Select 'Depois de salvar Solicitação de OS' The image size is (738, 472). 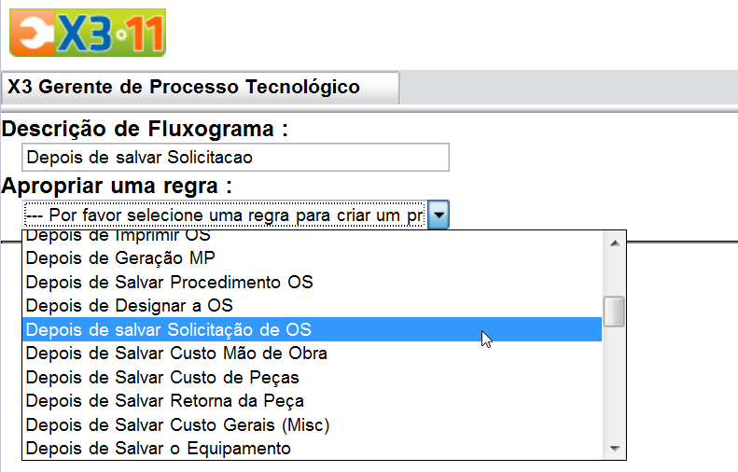(313, 329)
